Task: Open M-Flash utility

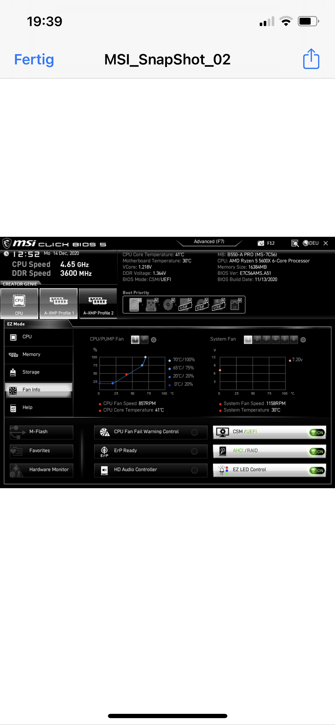Action: click(x=42, y=432)
